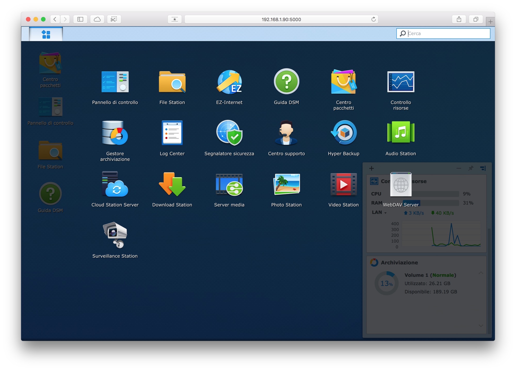Screen dimensions: 516x371
Task: Open Download Station app
Action: tap(172, 184)
